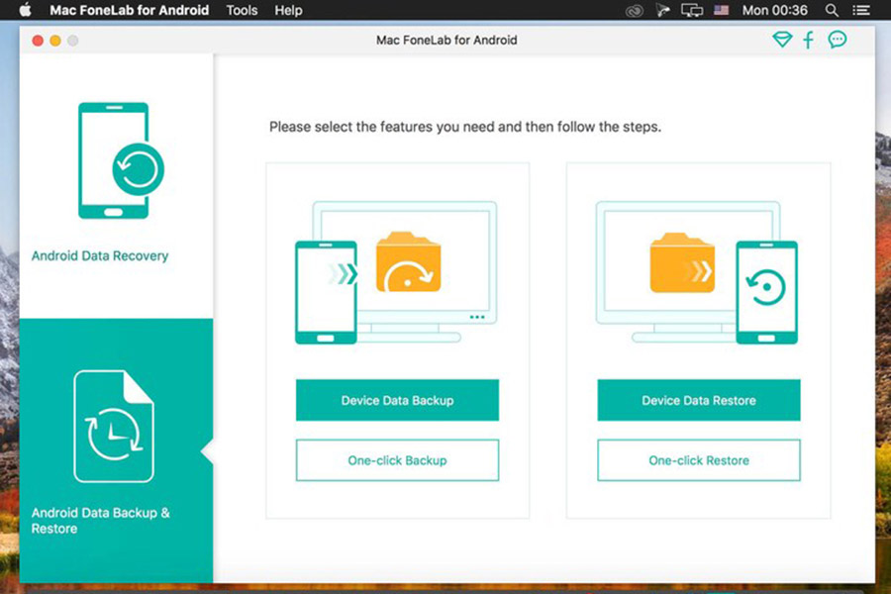Viewport: 891px width, 594px height.
Task: Open the Apple menu
Action: click(x=25, y=10)
